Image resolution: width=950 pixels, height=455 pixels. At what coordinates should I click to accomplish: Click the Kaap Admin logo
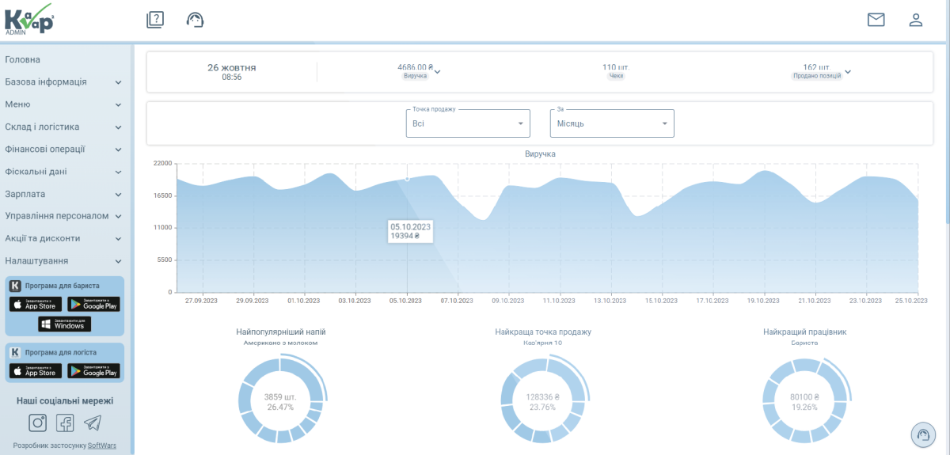(28, 19)
